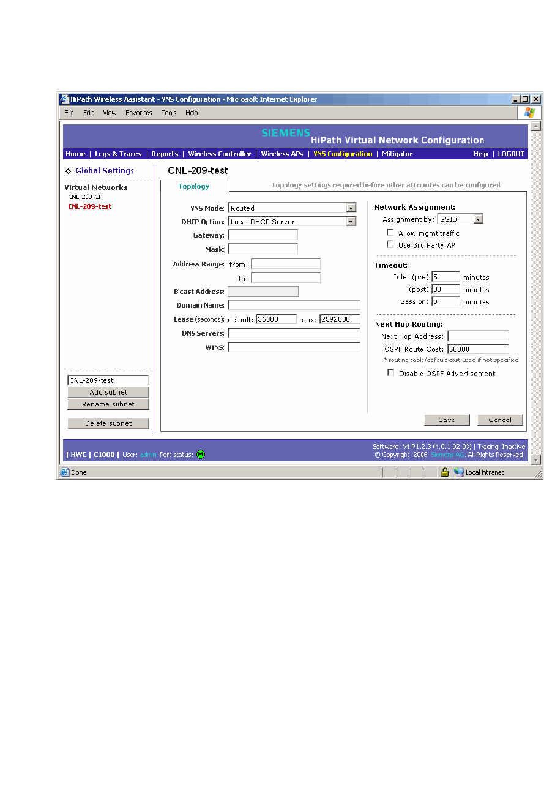544x805 pixels.
Task: Click the Idle (post) timeout field
Action: click(x=445, y=289)
